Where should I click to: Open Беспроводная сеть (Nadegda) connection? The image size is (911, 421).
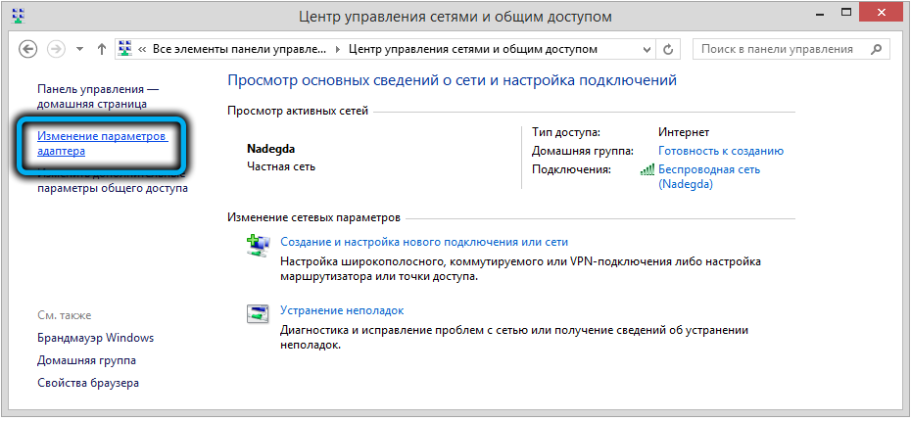click(x=708, y=176)
